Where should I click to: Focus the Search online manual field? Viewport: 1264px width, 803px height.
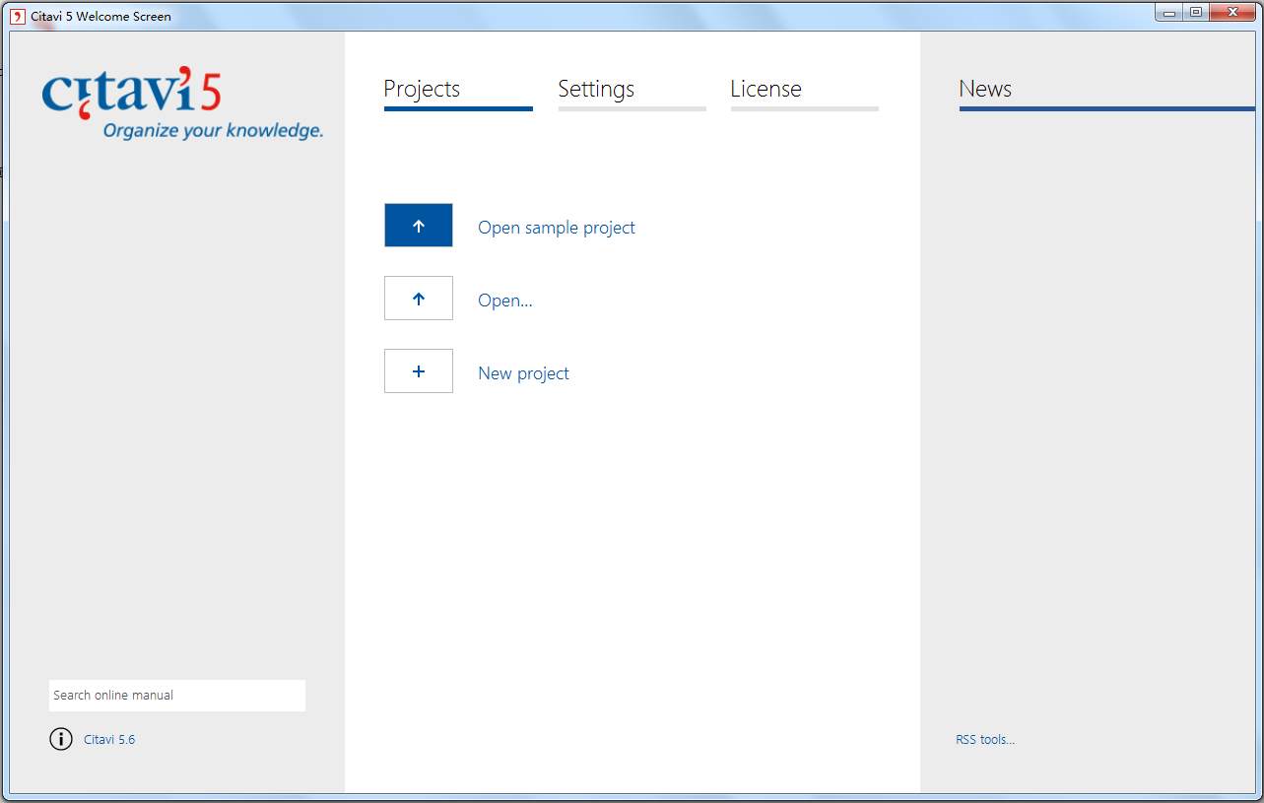click(x=177, y=696)
